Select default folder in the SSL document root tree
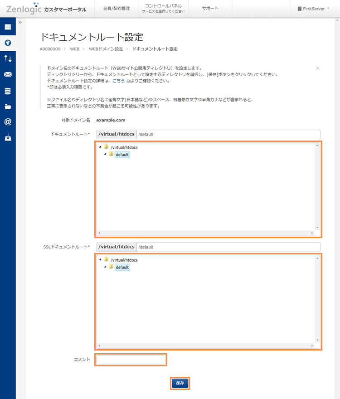This screenshot has width=340, height=399. 122,268
